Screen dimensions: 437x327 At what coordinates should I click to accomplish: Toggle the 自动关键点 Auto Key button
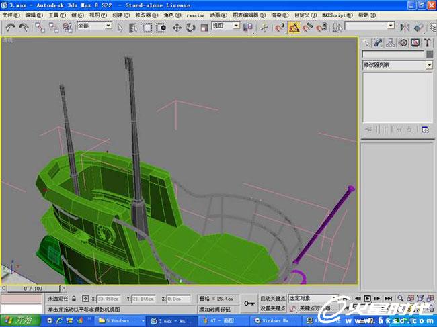tap(273, 299)
